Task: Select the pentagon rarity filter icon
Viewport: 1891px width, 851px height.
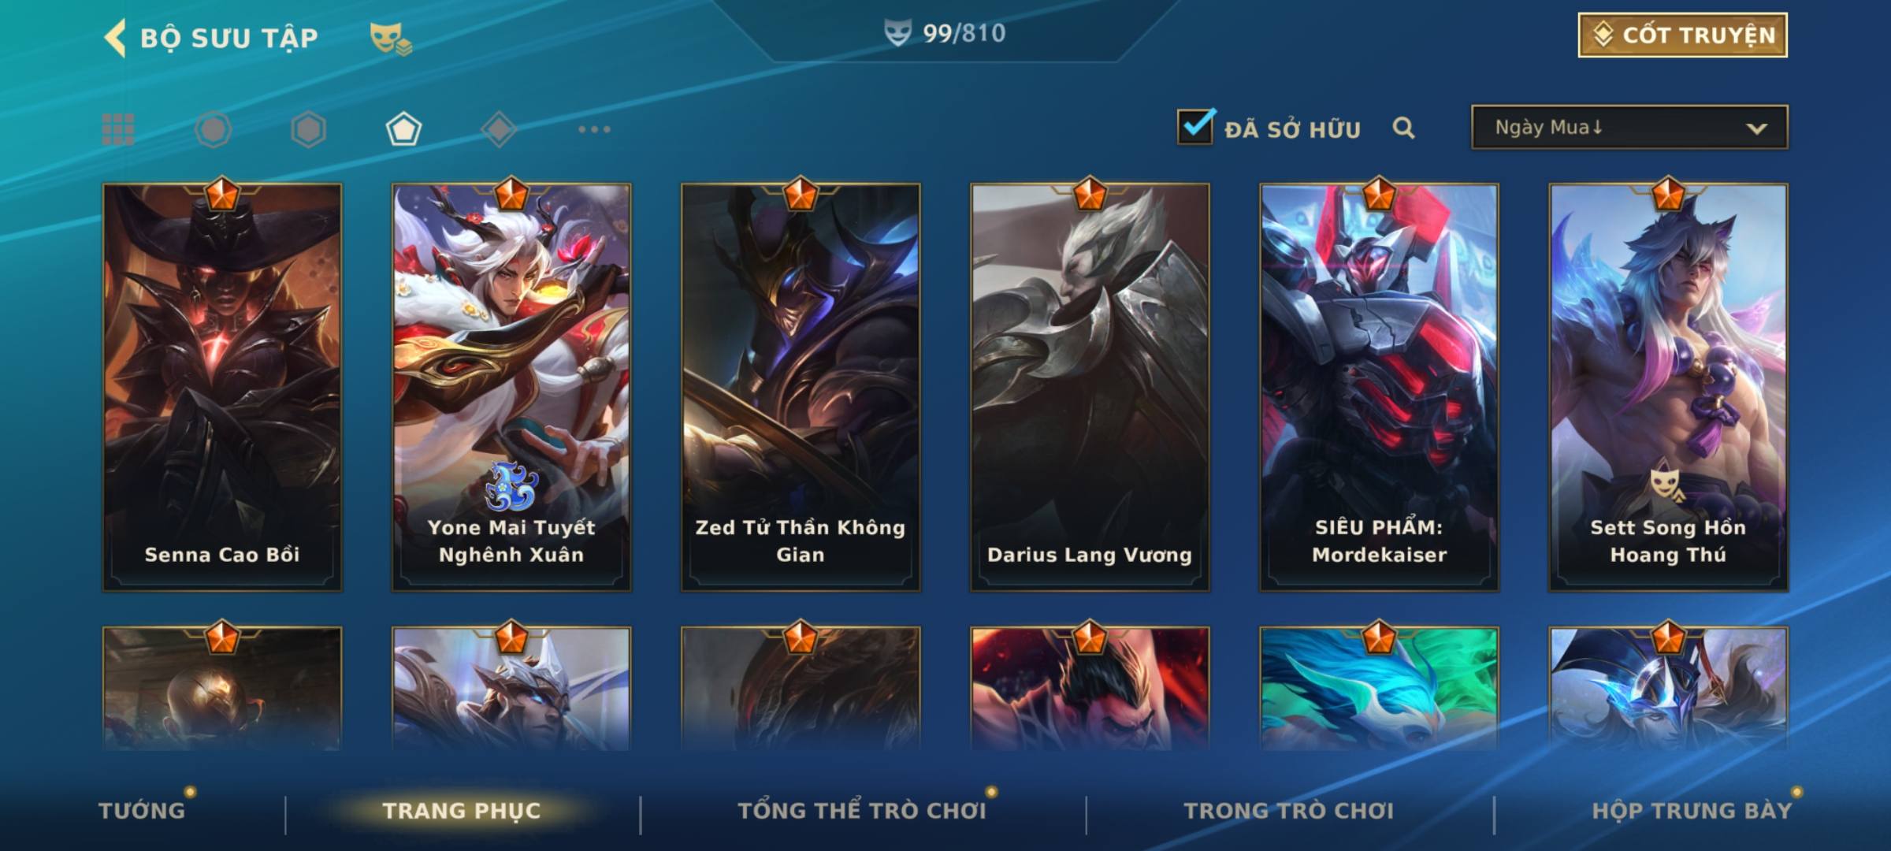Action: tap(403, 129)
